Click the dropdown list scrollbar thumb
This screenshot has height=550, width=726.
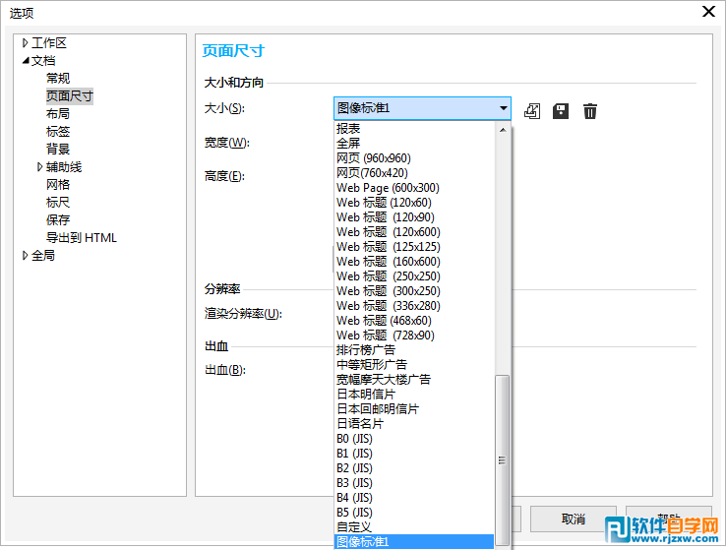click(503, 461)
